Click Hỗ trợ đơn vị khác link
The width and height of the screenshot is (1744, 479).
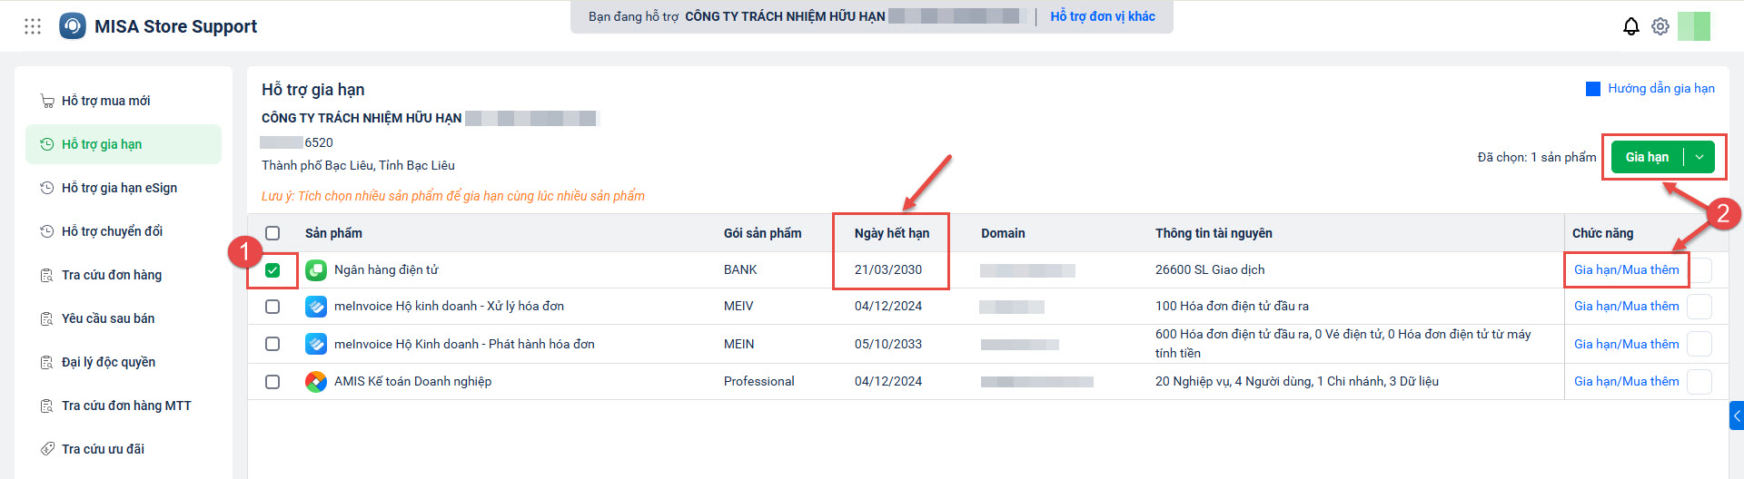tap(1103, 16)
